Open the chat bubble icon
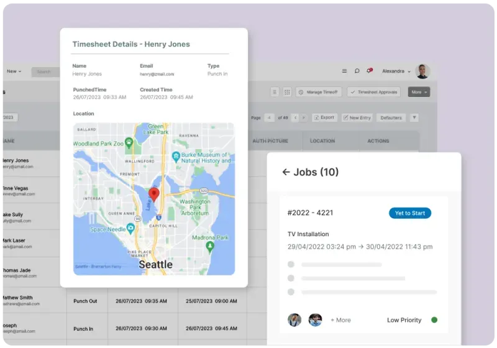Viewport: 497px width, 348px height. tap(357, 71)
